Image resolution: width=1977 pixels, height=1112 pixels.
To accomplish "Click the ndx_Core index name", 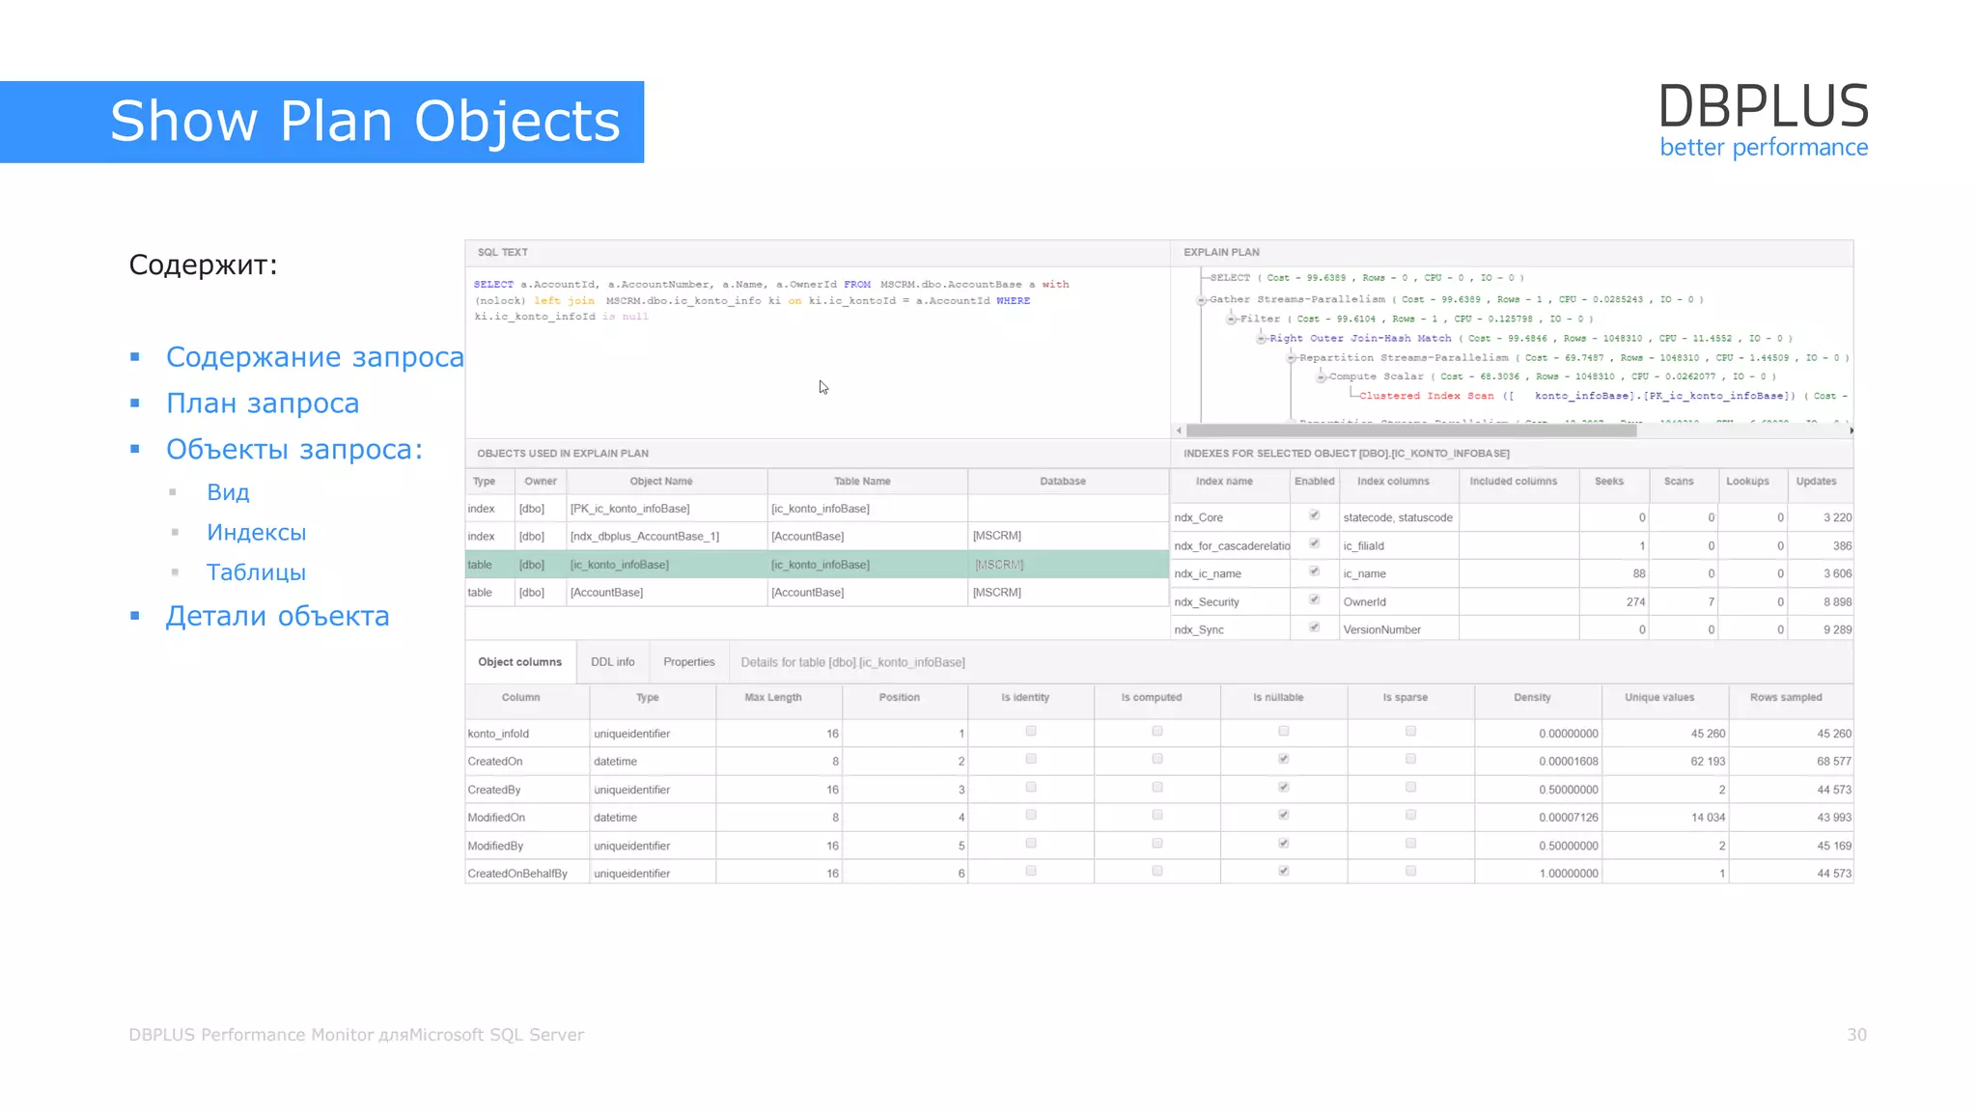I will pos(1198,518).
